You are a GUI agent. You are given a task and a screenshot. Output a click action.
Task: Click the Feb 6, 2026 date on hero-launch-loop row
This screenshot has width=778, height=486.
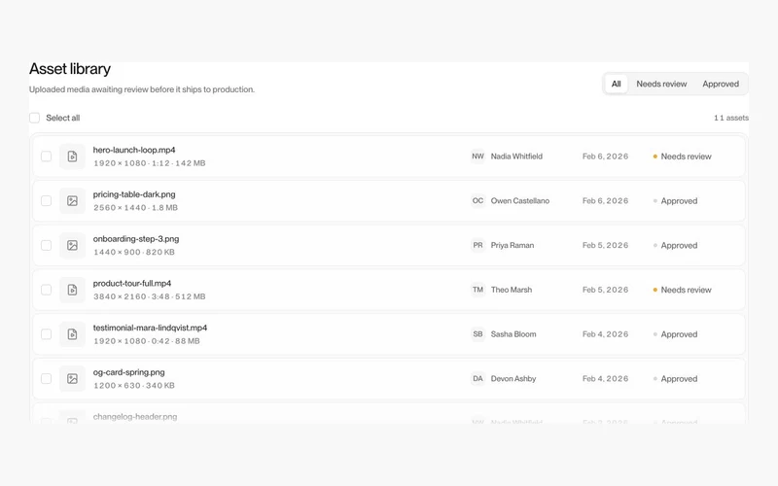tap(605, 156)
